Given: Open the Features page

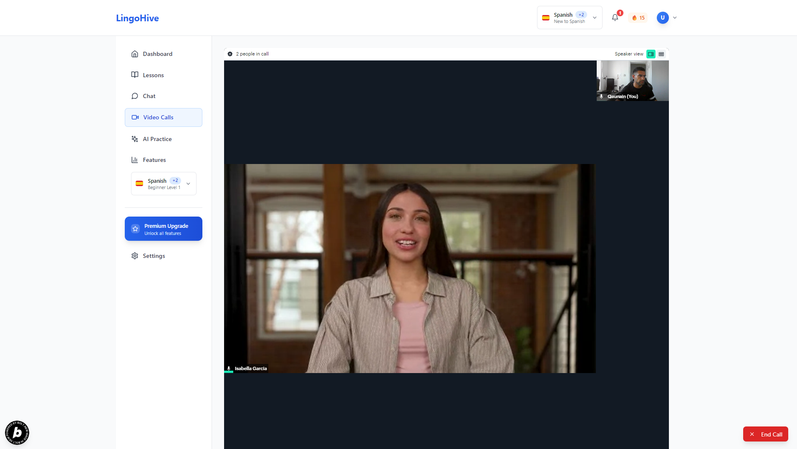Looking at the screenshot, I should pyautogui.click(x=164, y=160).
